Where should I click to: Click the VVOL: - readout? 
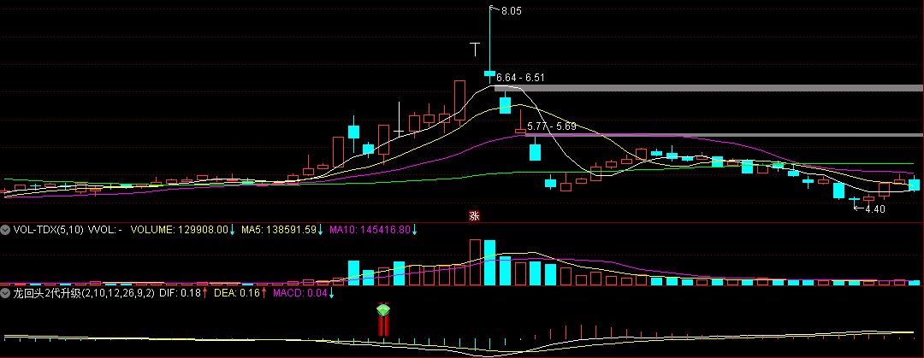[x=104, y=230]
